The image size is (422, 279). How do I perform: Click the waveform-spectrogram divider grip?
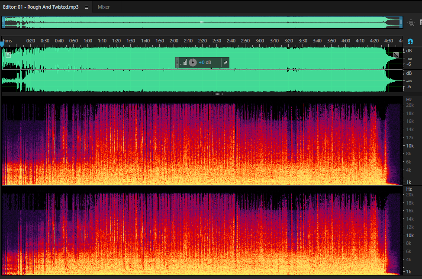(218, 94)
